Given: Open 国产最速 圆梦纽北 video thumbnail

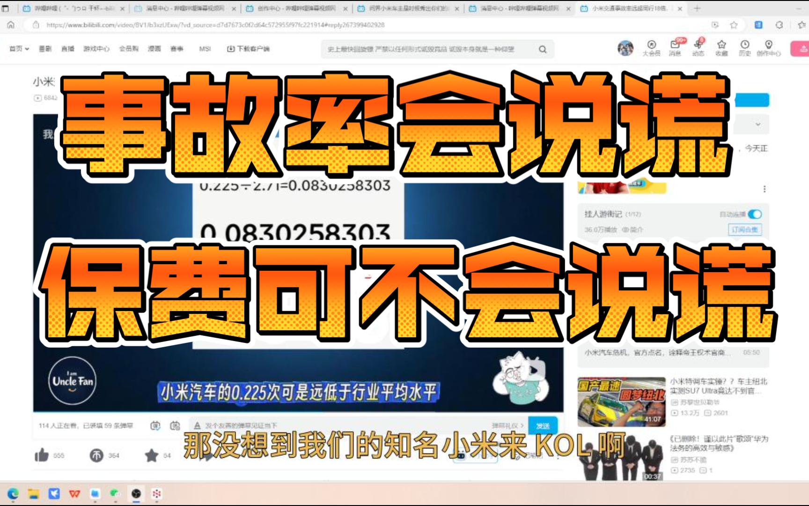Looking at the screenshot, I should (621, 402).
